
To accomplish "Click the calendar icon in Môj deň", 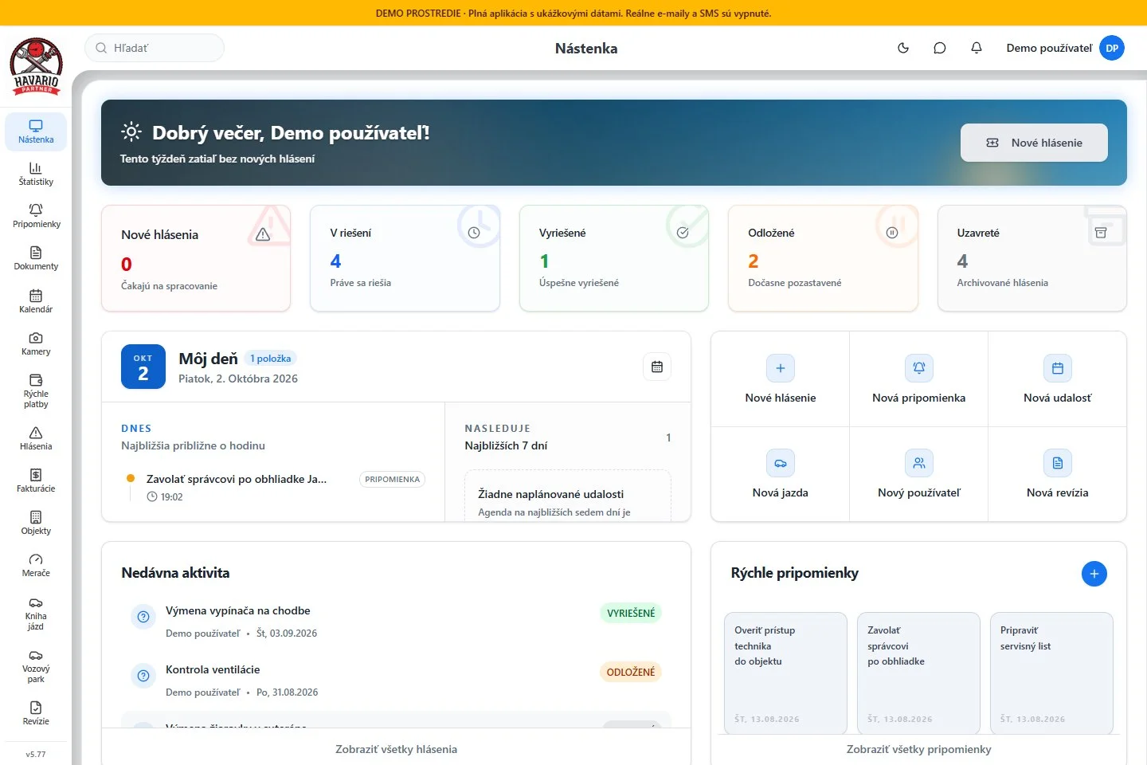I will [x=657, y=367].
